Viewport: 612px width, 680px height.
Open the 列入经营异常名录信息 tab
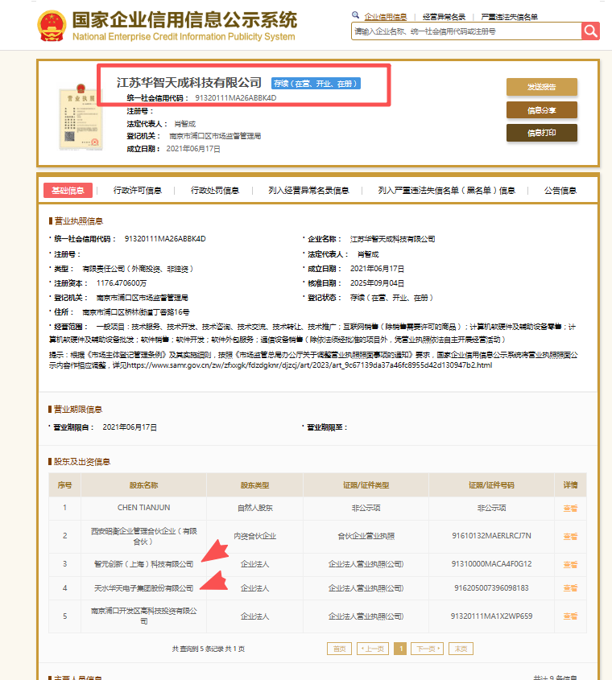point(308,191)
